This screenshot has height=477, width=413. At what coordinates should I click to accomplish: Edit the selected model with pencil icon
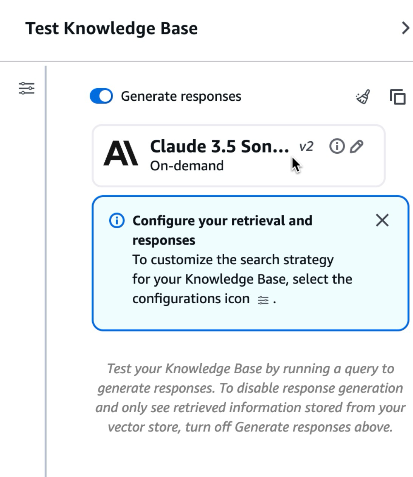[x=357, y=146]
